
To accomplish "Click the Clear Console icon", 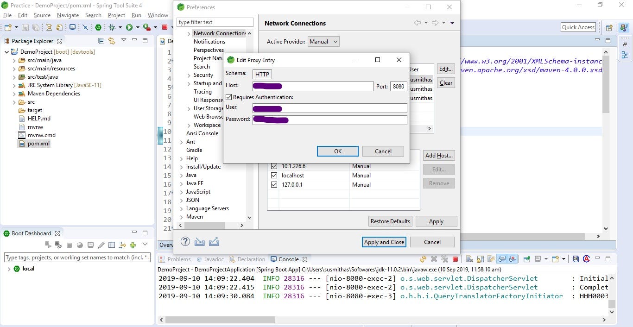I will click(469, 259).
